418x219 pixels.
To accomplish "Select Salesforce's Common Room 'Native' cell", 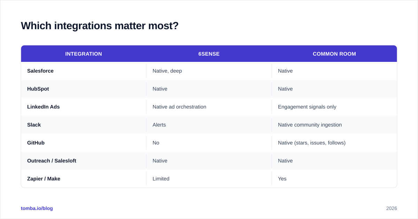I will point(334,71).
